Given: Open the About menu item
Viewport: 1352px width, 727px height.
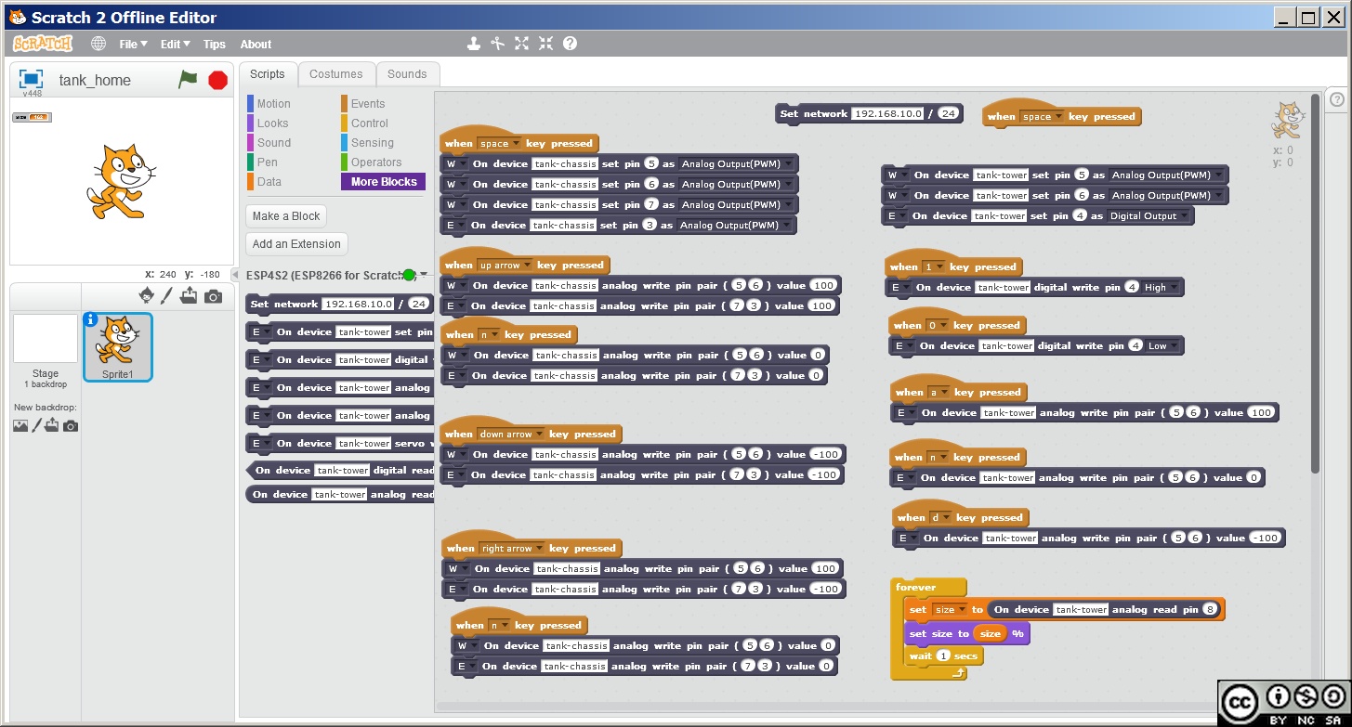Looking at the screenshot, I should pyautogui.click(x=256, y=44).
